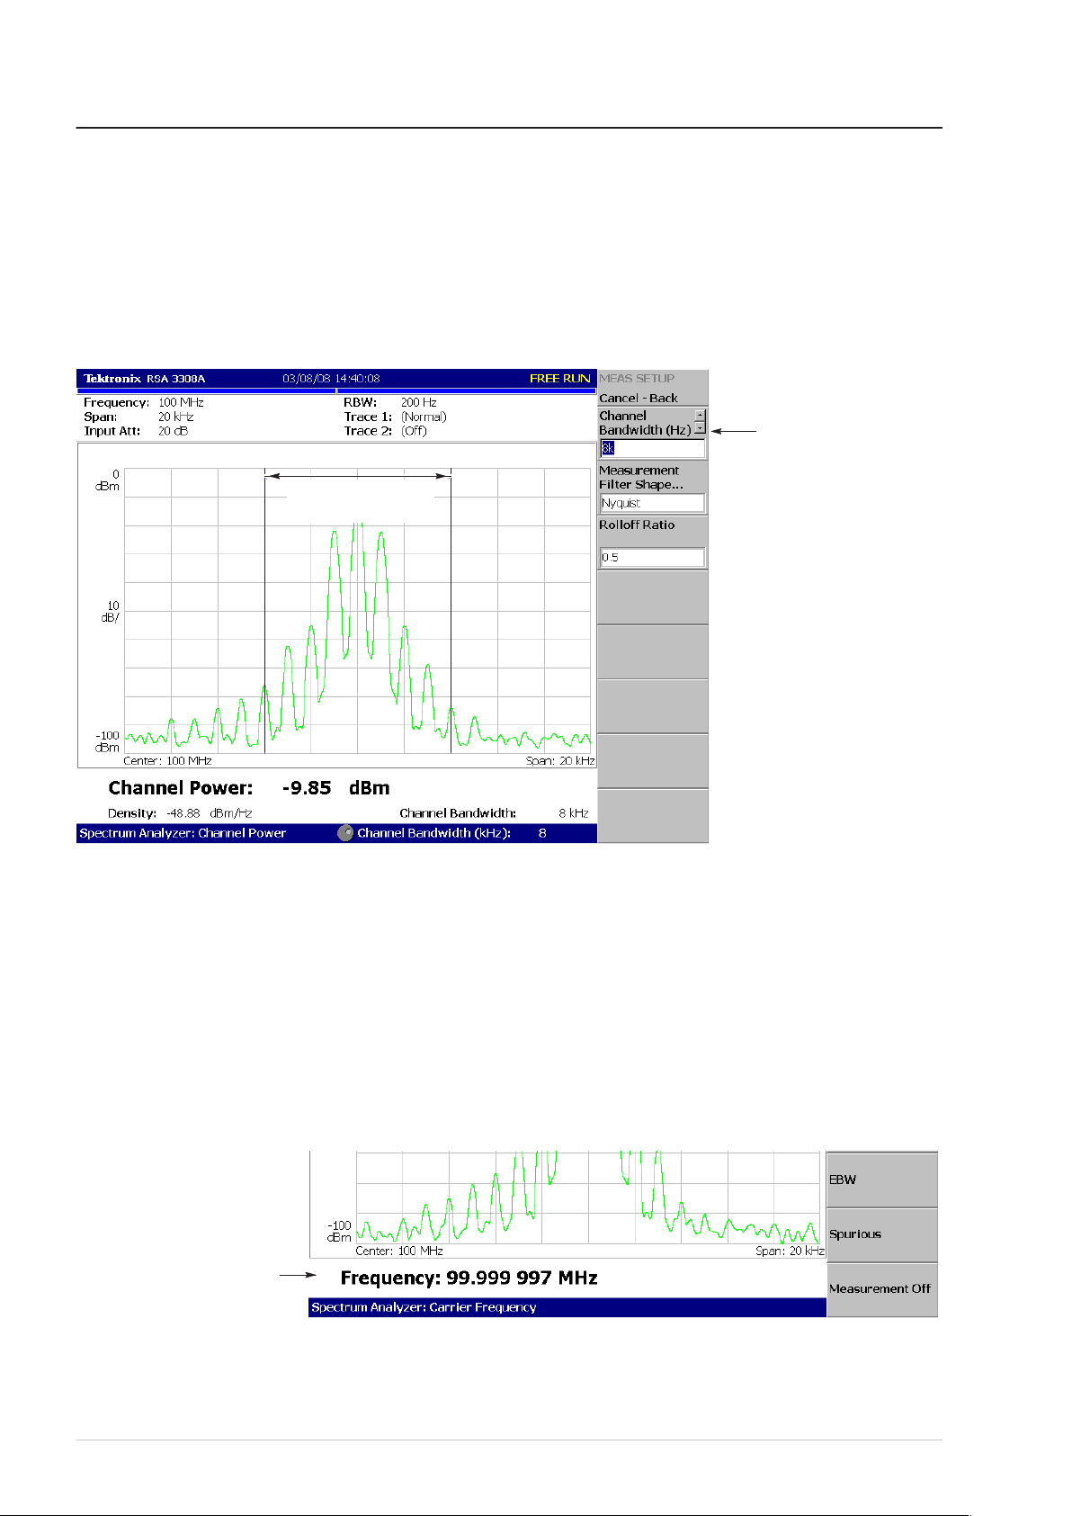The height and width of the screenshot is (1516, 1072).
Task: Click the Tektronix RSA 3308A title
Action: [x=144, y=379]
